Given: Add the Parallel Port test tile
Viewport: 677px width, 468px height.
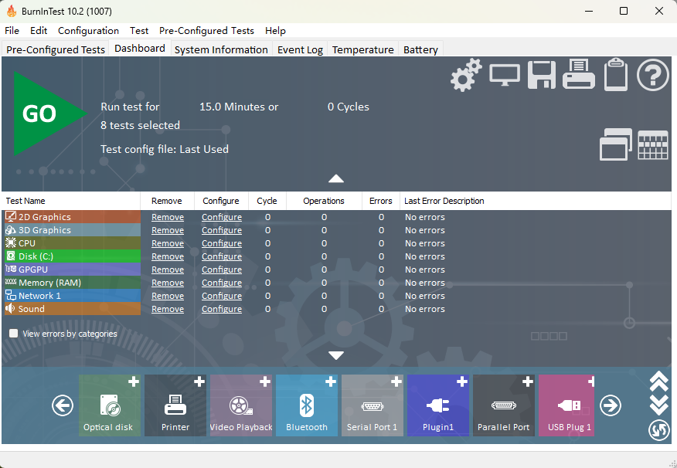Looking at the screenshot, I should coord(503,405).
